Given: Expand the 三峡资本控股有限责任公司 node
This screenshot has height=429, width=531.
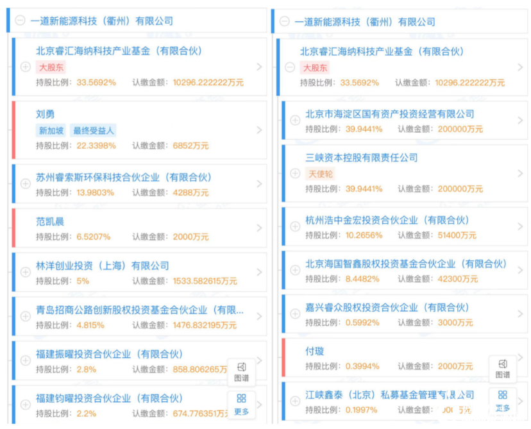Looking at the screenshot, I should [295, 173].
